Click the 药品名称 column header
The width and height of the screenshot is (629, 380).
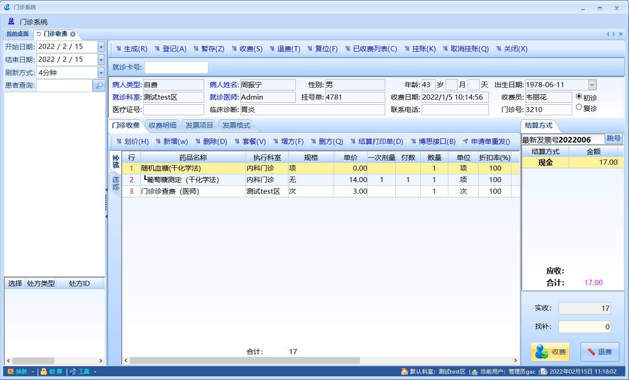coord(193,157)
